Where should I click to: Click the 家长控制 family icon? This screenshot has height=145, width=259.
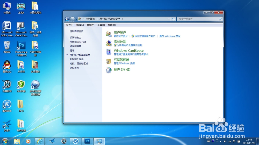click(x=109, y=43)
